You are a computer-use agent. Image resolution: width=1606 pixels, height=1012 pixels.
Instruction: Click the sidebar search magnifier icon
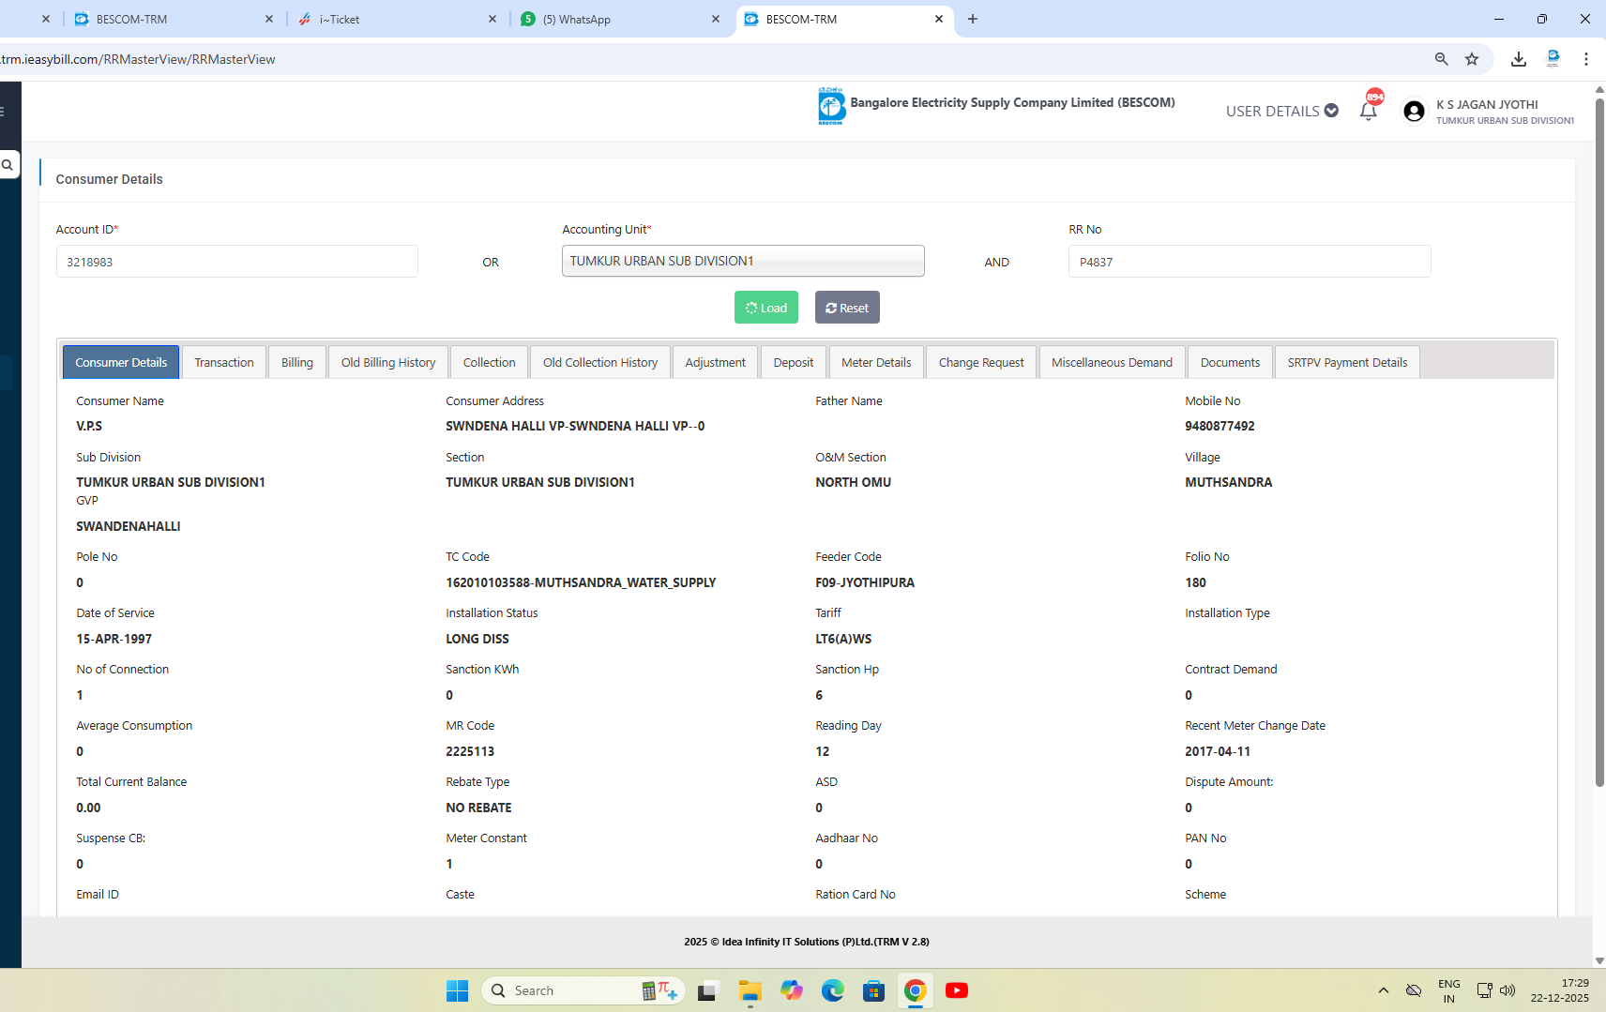[x=8, y=165]
